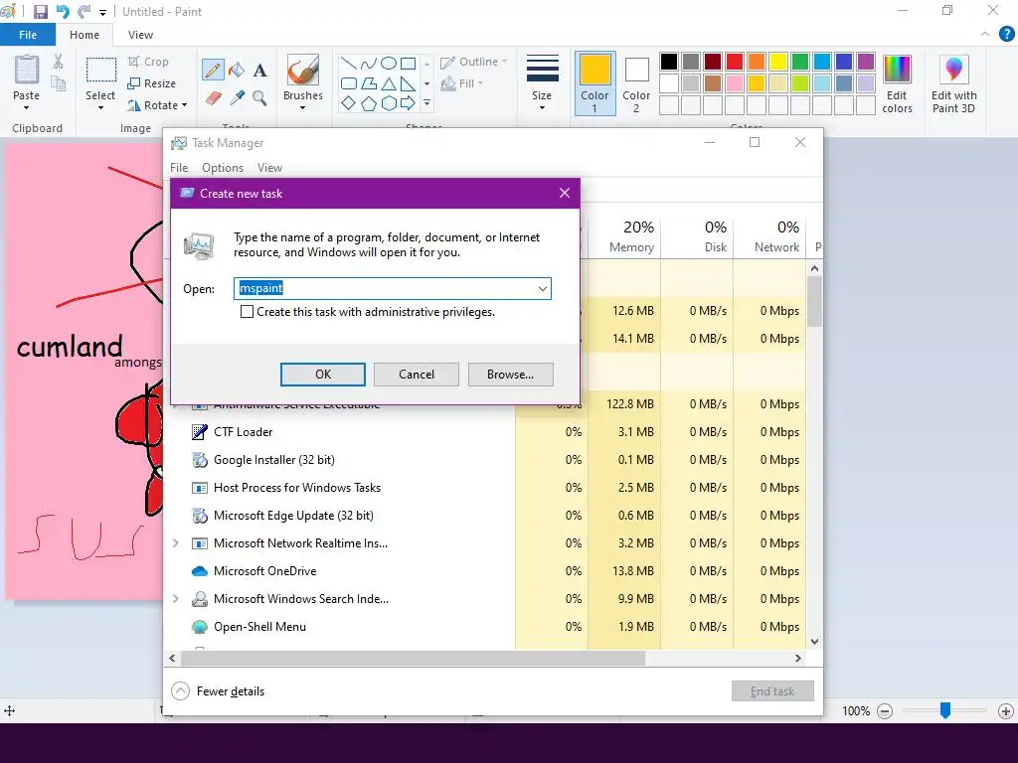This screenshot has height=763, width=1018.
Task: Collapse the Paint ribbon with chevron
Action: 985,34
